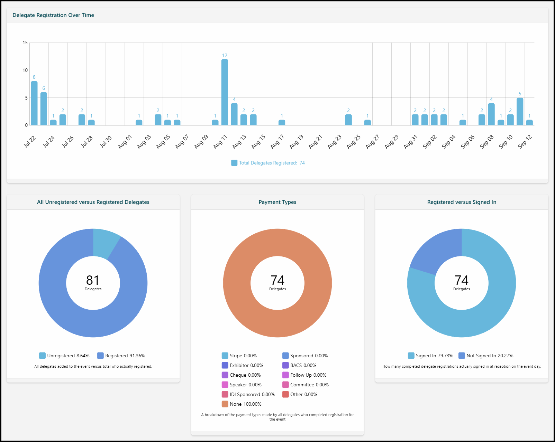Viewport: 555px width, 442px height.
Task: Click the Unregistered 8.64% legend swatch
Action: (42, 356)
